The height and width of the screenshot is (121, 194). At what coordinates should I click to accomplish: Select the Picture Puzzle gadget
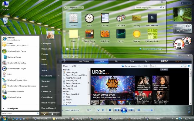[89, 36]
